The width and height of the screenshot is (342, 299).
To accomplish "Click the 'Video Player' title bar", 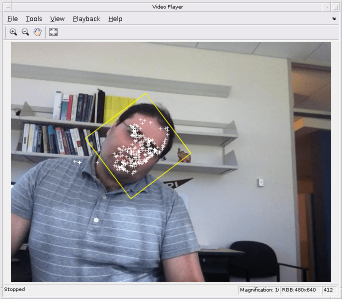I will tap(167, 7).
